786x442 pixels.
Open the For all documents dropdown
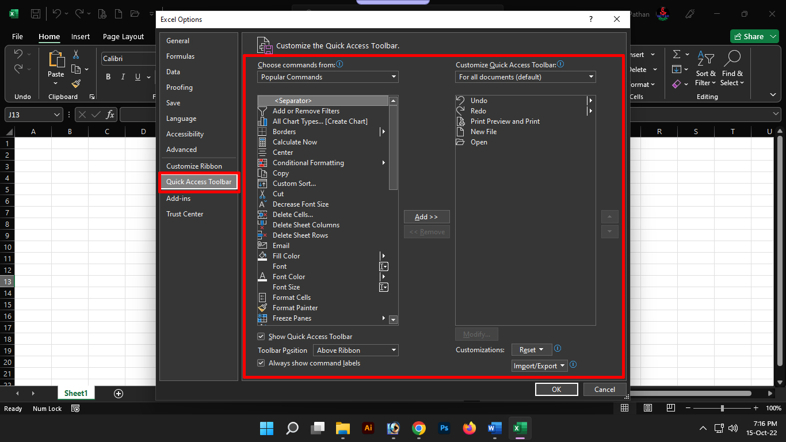(526, 77)
